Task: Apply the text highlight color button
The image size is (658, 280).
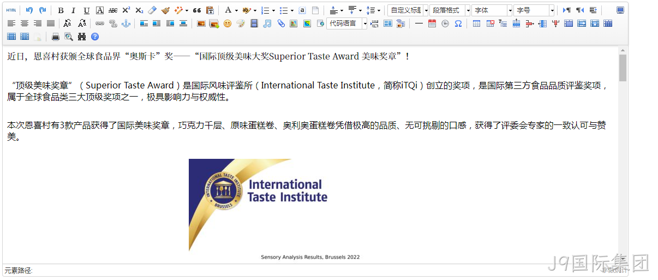Action: coord(246,10)
